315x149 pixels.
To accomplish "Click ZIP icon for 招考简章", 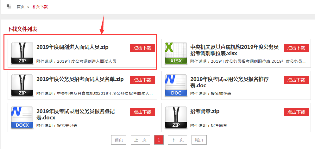I will click(x=176, y=117).
